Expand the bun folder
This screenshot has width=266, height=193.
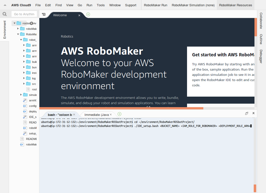(24, 67)
